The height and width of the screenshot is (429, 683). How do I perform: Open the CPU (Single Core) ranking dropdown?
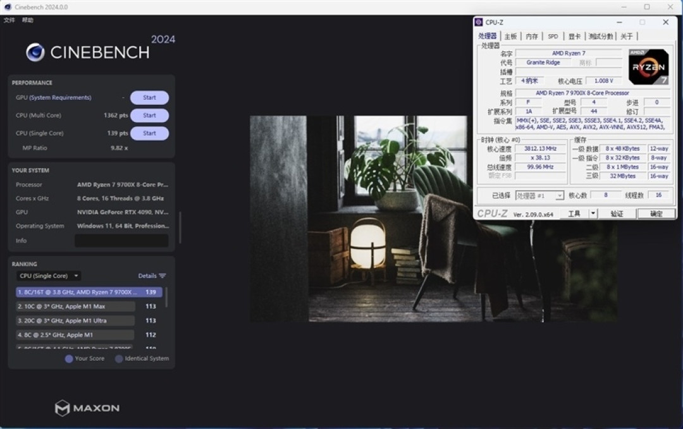[48, 275]
